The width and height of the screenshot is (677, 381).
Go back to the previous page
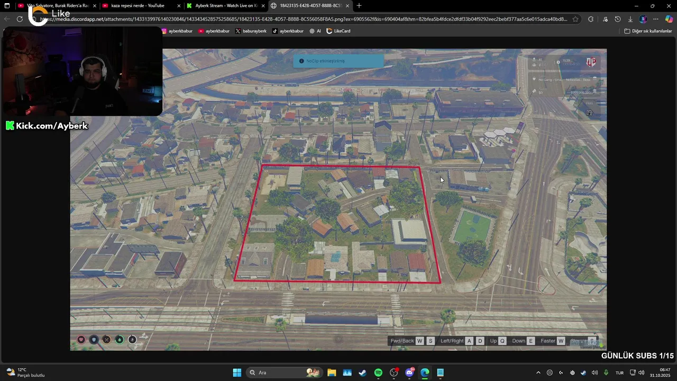tap(6, 19)
